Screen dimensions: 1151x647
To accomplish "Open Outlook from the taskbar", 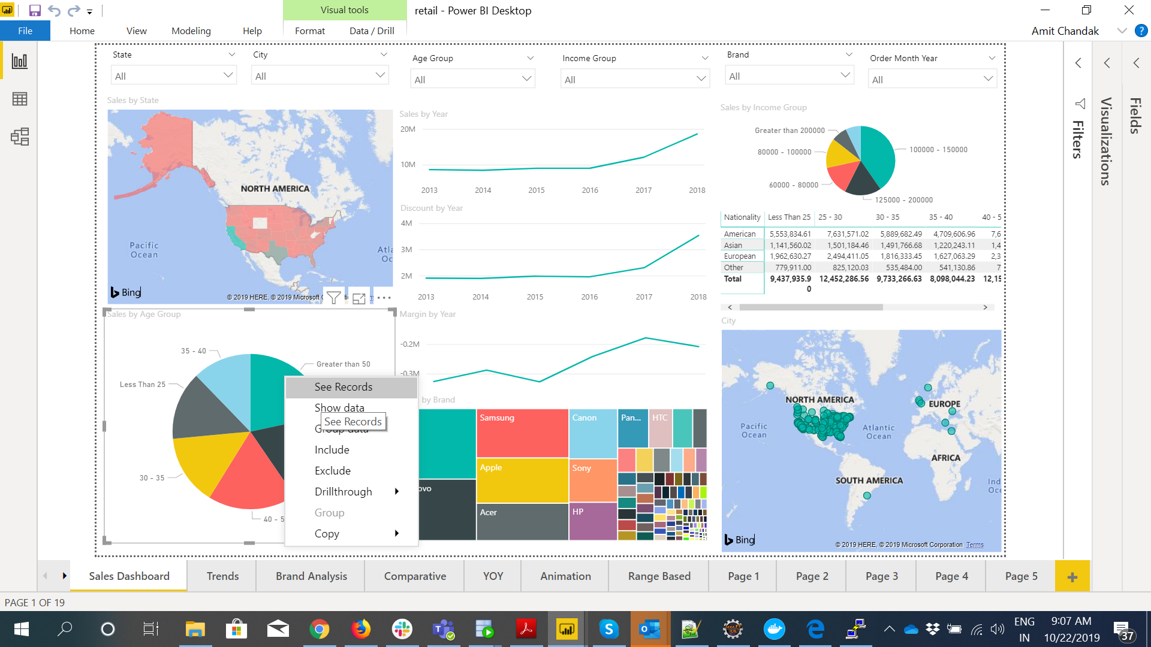I will click(649, 629).
